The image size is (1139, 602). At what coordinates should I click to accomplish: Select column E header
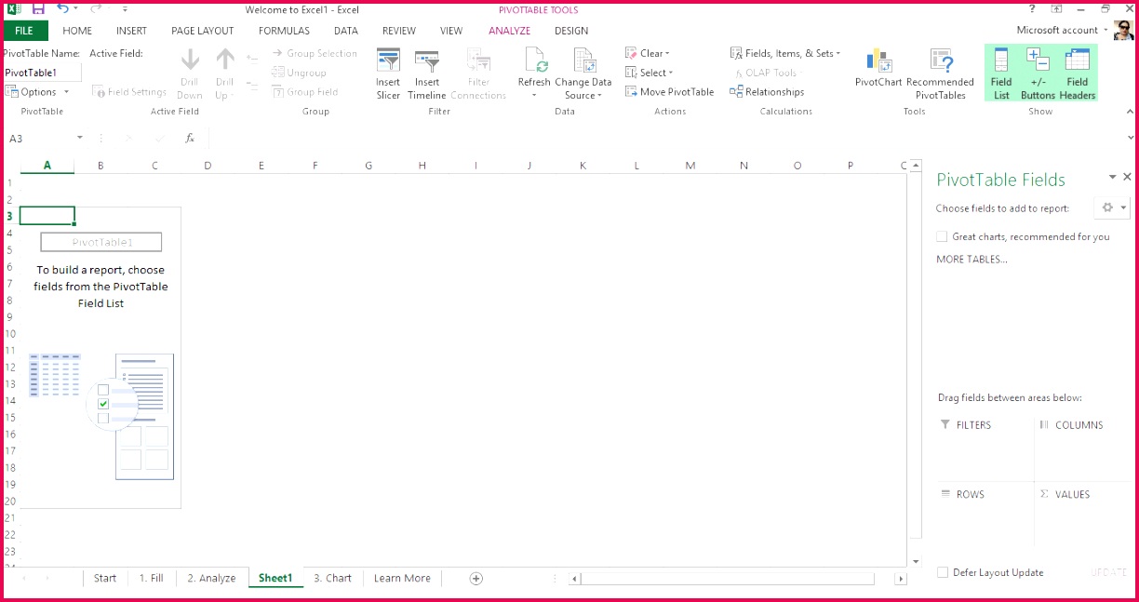[261, 166]
